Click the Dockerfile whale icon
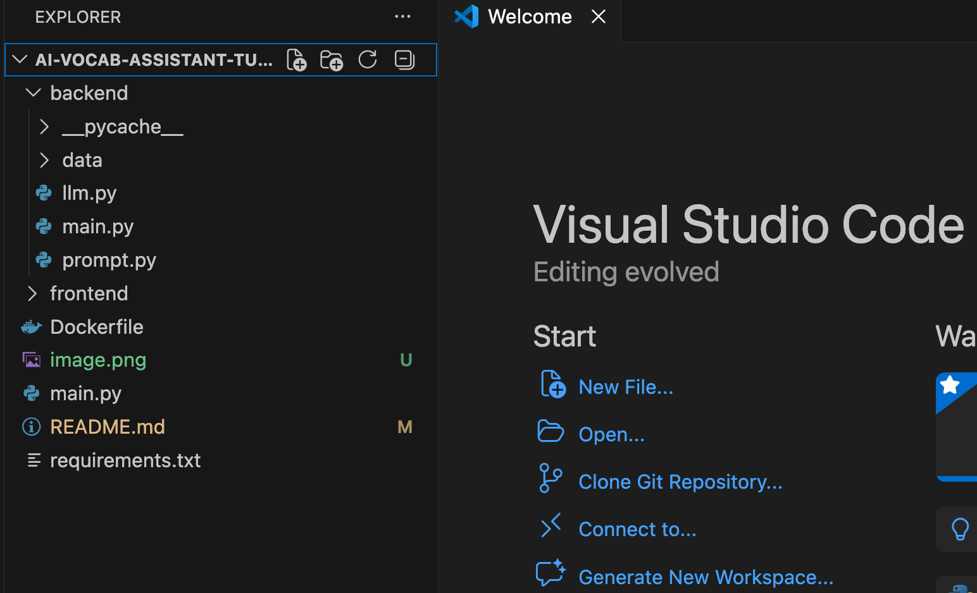Image resolution: width=977 pixels, height=593 pixels. [x=32, y=327]
